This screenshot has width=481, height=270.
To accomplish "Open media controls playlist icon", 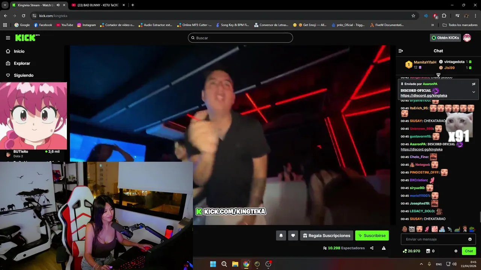I will point(457,16).
